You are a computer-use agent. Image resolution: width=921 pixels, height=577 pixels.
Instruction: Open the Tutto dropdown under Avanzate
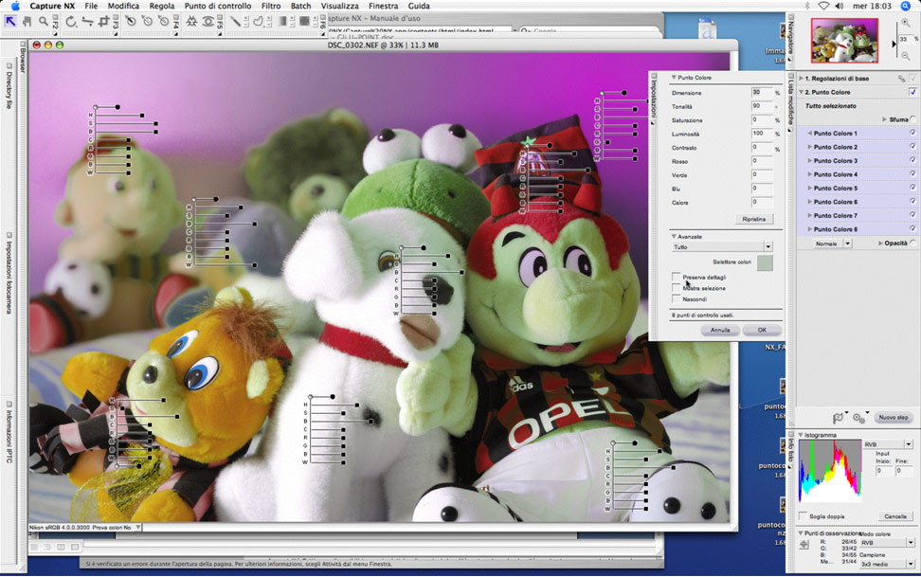coord(722,246)
